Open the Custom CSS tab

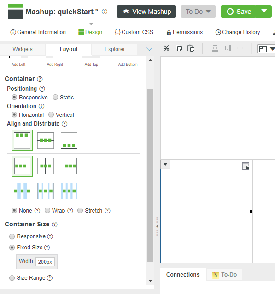[134, 32]
